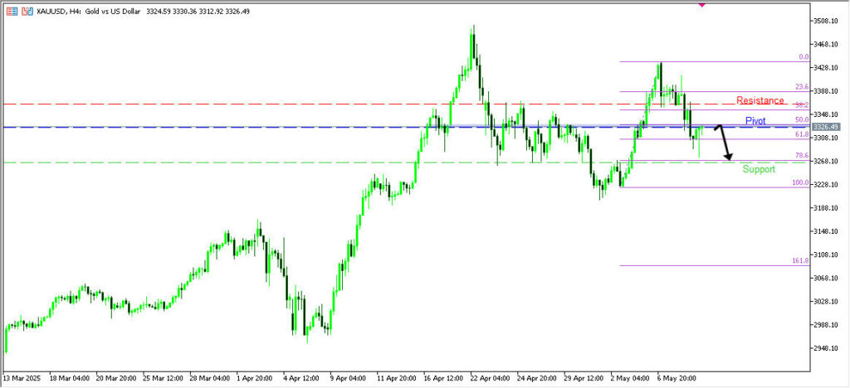
Task: Select the Fibonacci 61.8 level label
Action: point(801,134)
